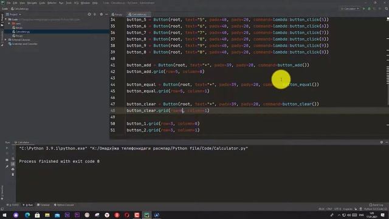
Task: Click the ENG language indicator in tray
Action: point(362,215)
